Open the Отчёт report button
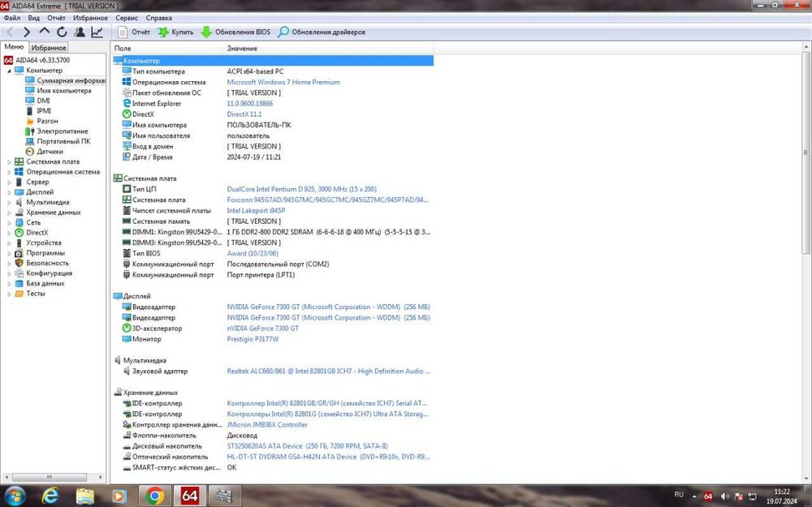812x507 pixels. pos(134,32)
